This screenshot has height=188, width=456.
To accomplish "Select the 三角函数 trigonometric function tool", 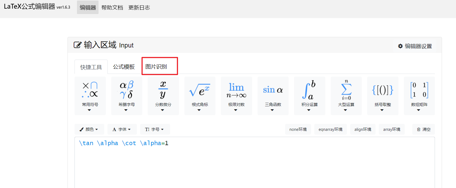I will (273, 96).
